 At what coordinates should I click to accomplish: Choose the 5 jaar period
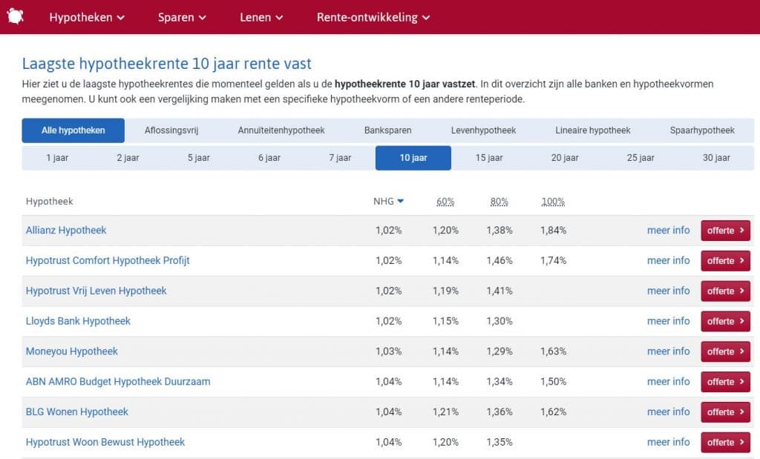(199, 158)
